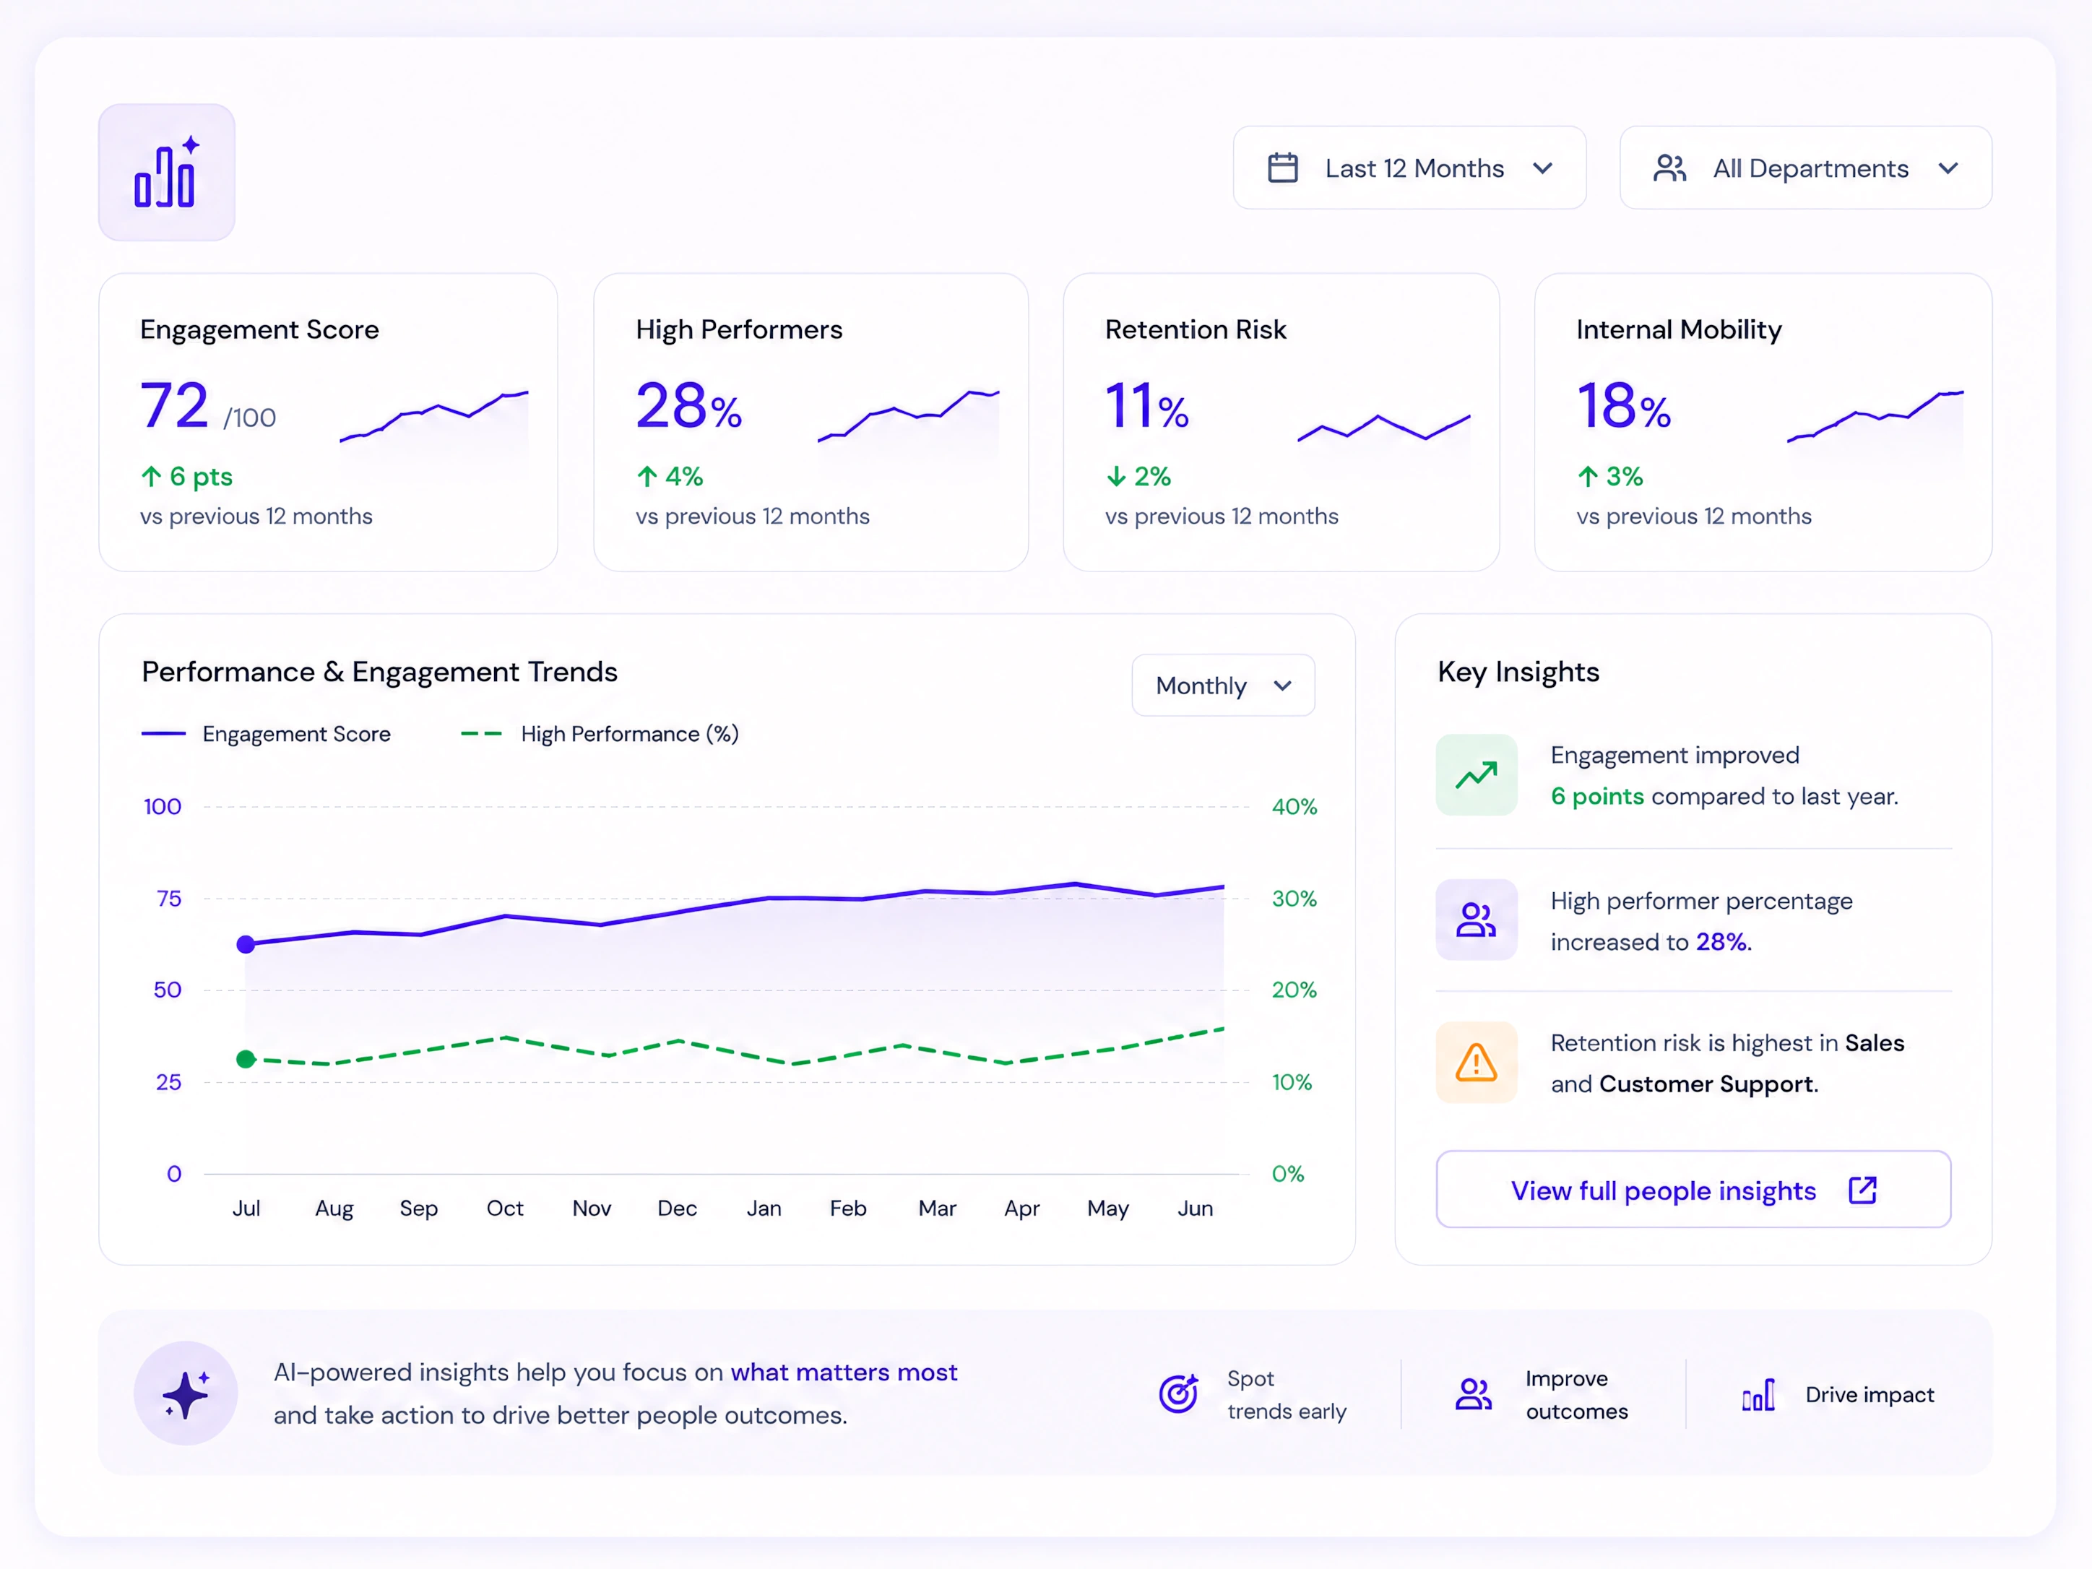
Task: Toggle the Engagement Score legend entry
Action: (x=266, y=734)
